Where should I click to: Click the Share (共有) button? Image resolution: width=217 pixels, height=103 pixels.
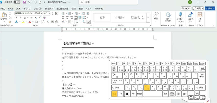210,8
